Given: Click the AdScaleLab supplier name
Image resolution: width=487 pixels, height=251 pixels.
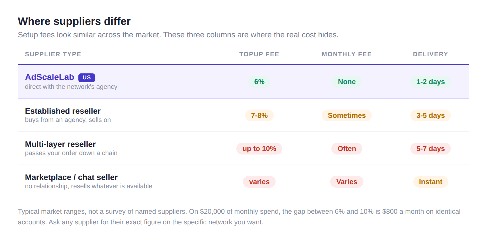Looking at the screenshot, I should [49, 77].
